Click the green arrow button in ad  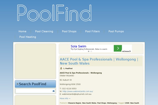point(118,48)
